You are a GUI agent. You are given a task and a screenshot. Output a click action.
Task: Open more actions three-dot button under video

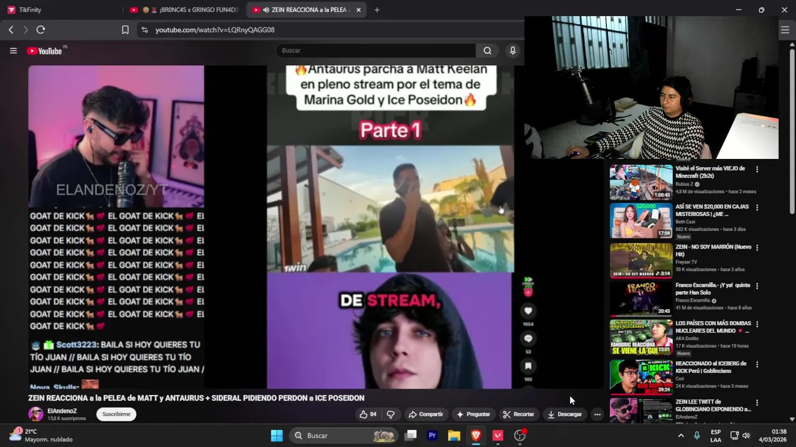click(597, 414)
